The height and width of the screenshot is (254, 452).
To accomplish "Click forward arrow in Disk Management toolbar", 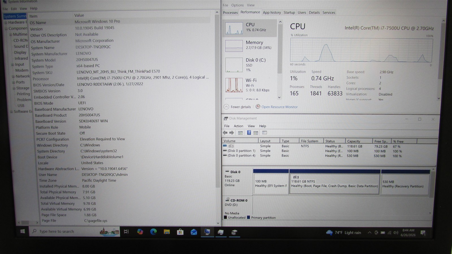I will pos(232,133).
